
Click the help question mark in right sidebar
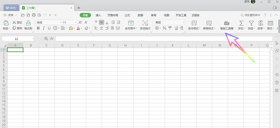point(277,83)
